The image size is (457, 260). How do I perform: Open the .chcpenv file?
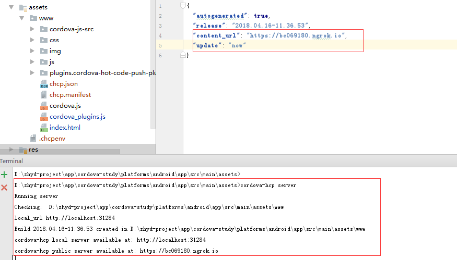point(52,139)
